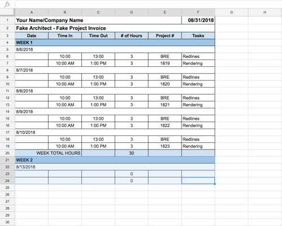The height and width of the screenshot is (226, 282).
Task: Select column G header
Action: coord(231,12)
